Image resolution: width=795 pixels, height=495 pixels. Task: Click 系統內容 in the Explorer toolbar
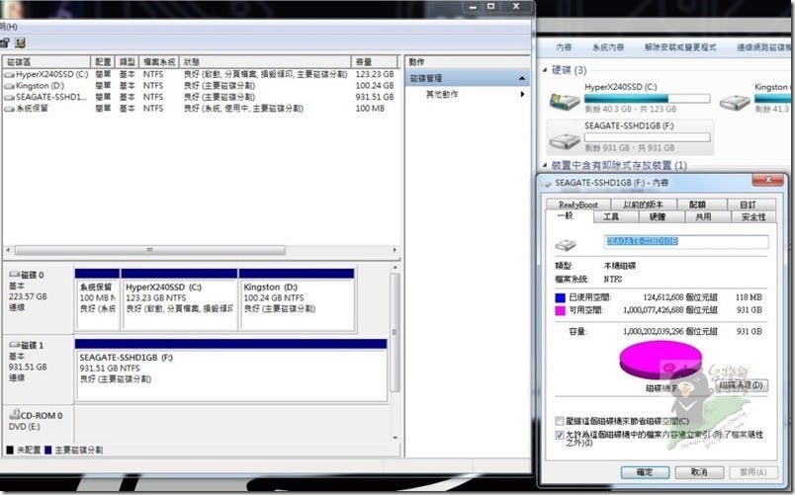click(x=608, y=47)
